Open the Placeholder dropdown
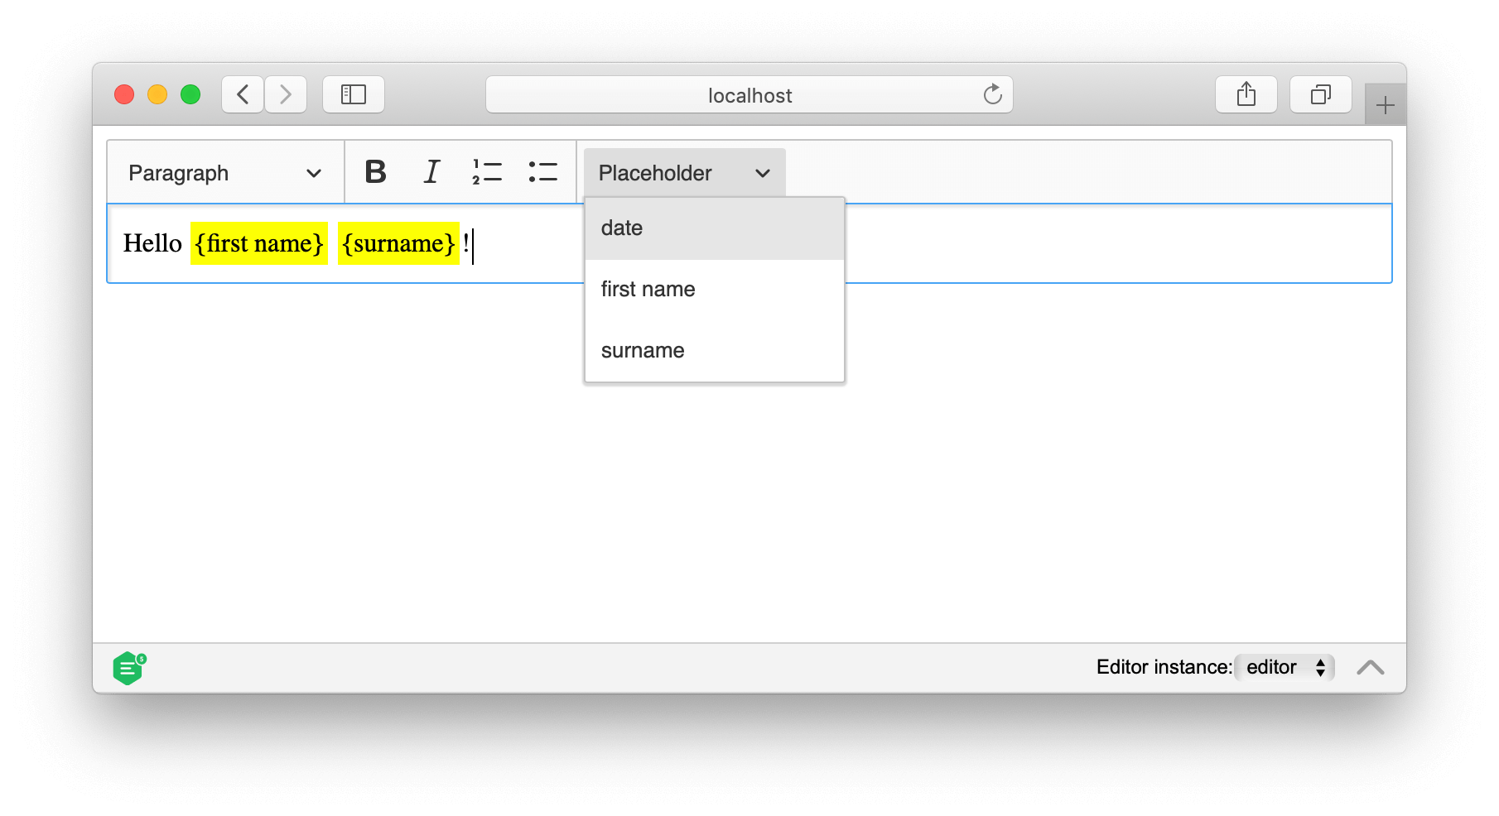 (682, 172)
